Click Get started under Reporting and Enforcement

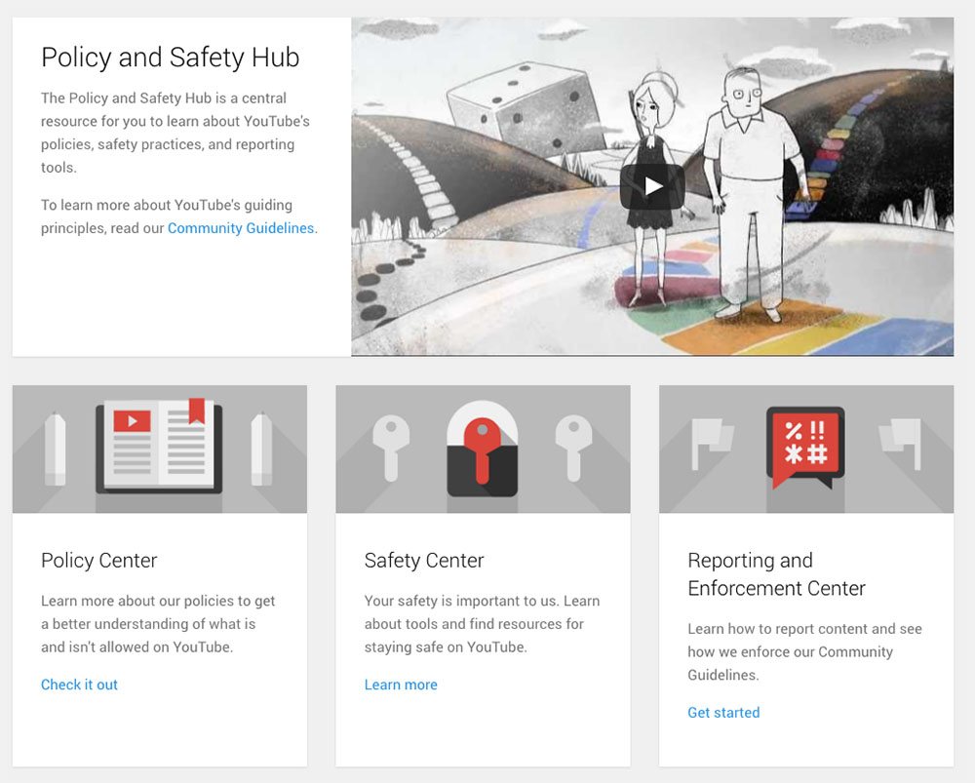[723, 713]
